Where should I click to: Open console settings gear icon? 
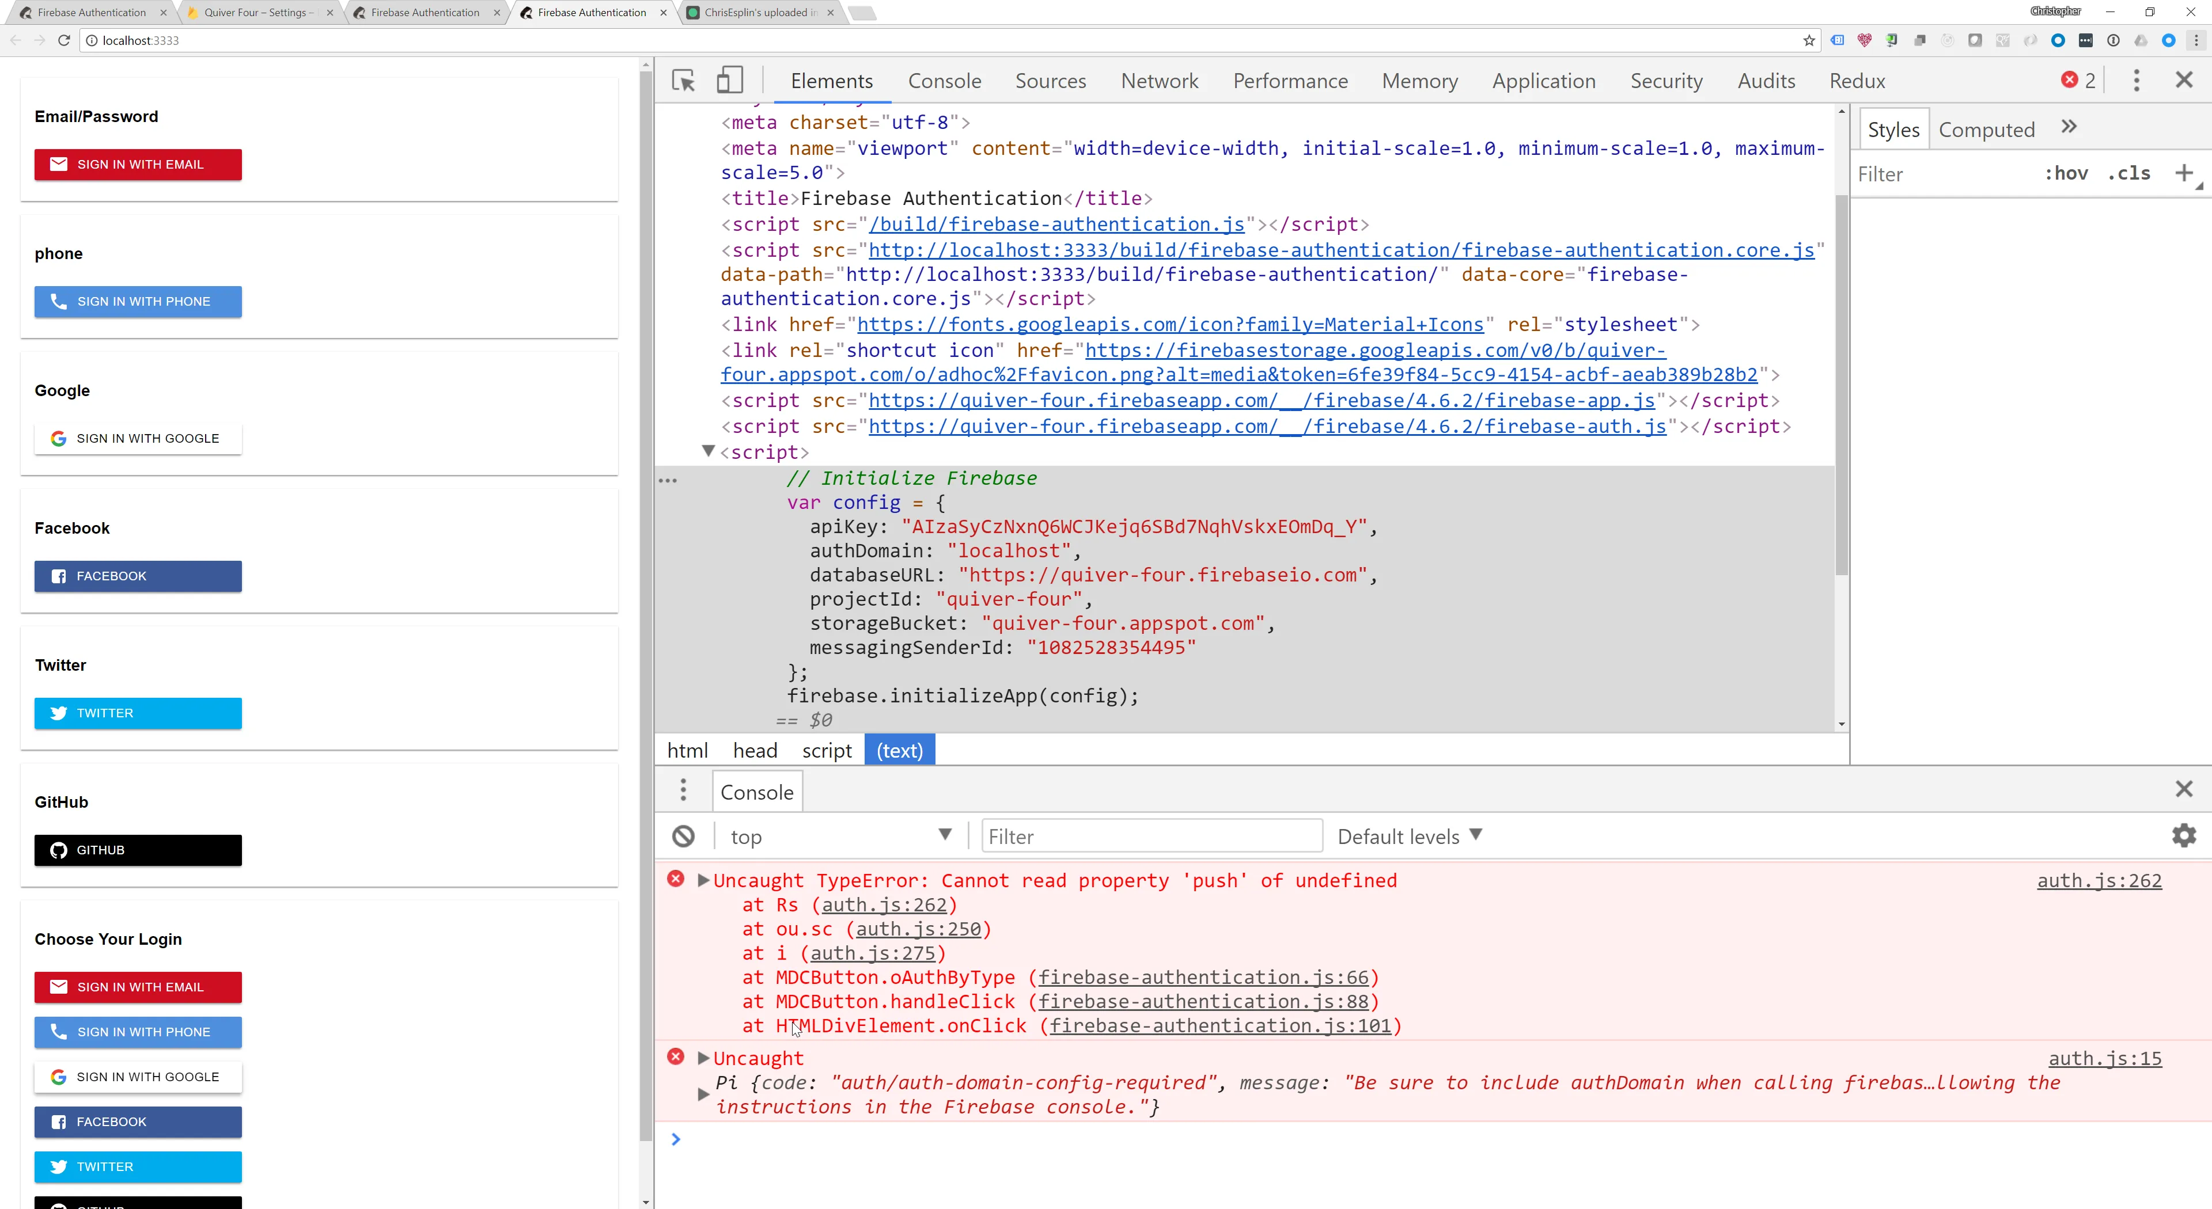point(2184,836)
